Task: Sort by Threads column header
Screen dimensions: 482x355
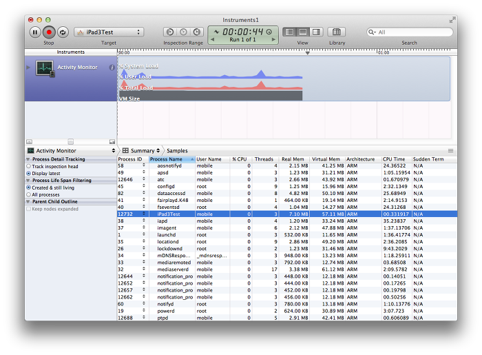Action: (265, 159)
